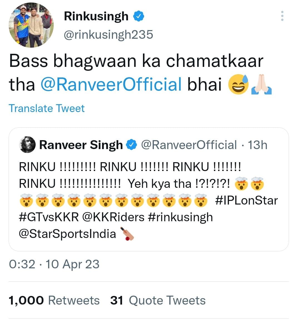Click the Translate Tweet link

tap(46, 108)
